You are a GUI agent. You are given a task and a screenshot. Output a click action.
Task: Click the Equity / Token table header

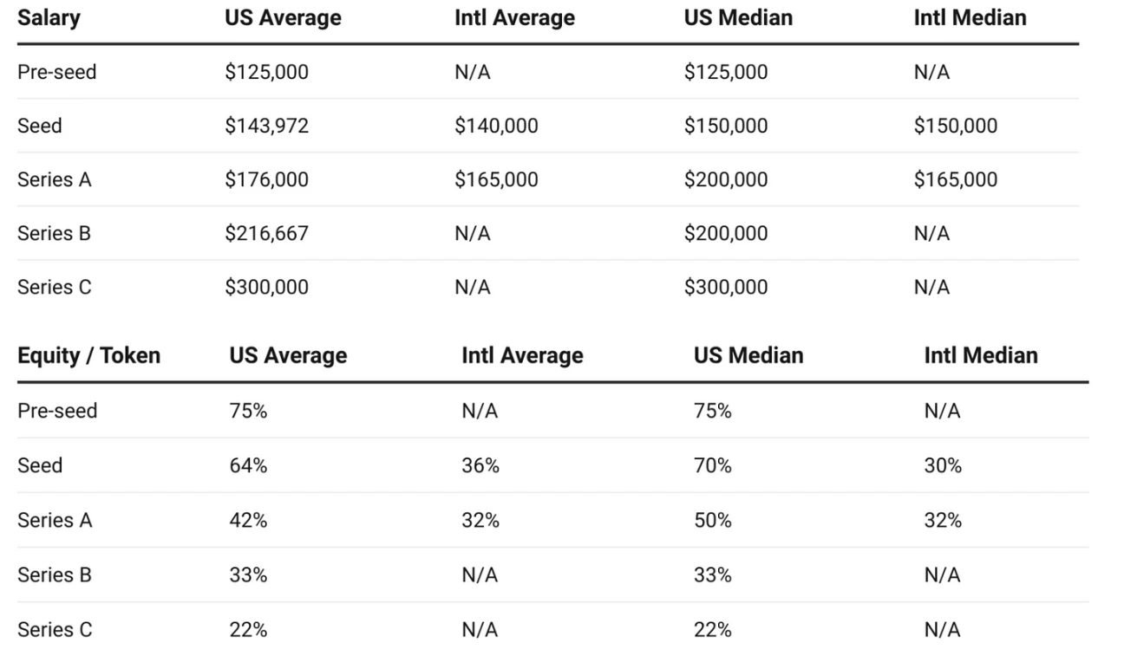pyautogui.click(x=88, y=355)
